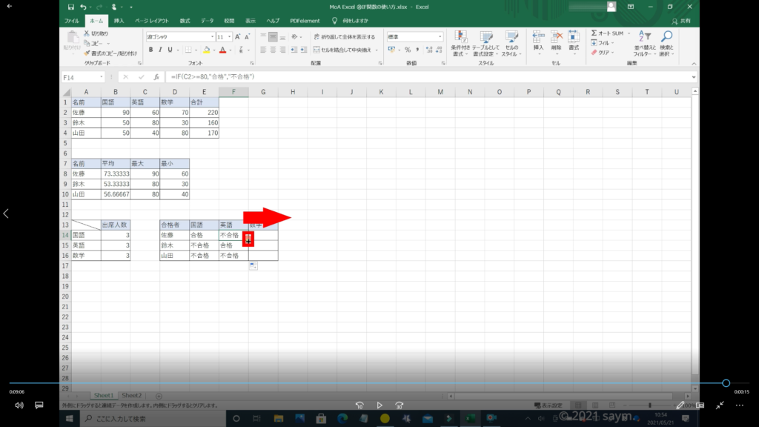
Task: Mute the video player volume
Action: click(19, 406)
